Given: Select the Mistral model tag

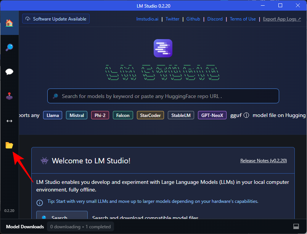Looking at the screenshot, I should pyautogui.click(x=77, y=115).
